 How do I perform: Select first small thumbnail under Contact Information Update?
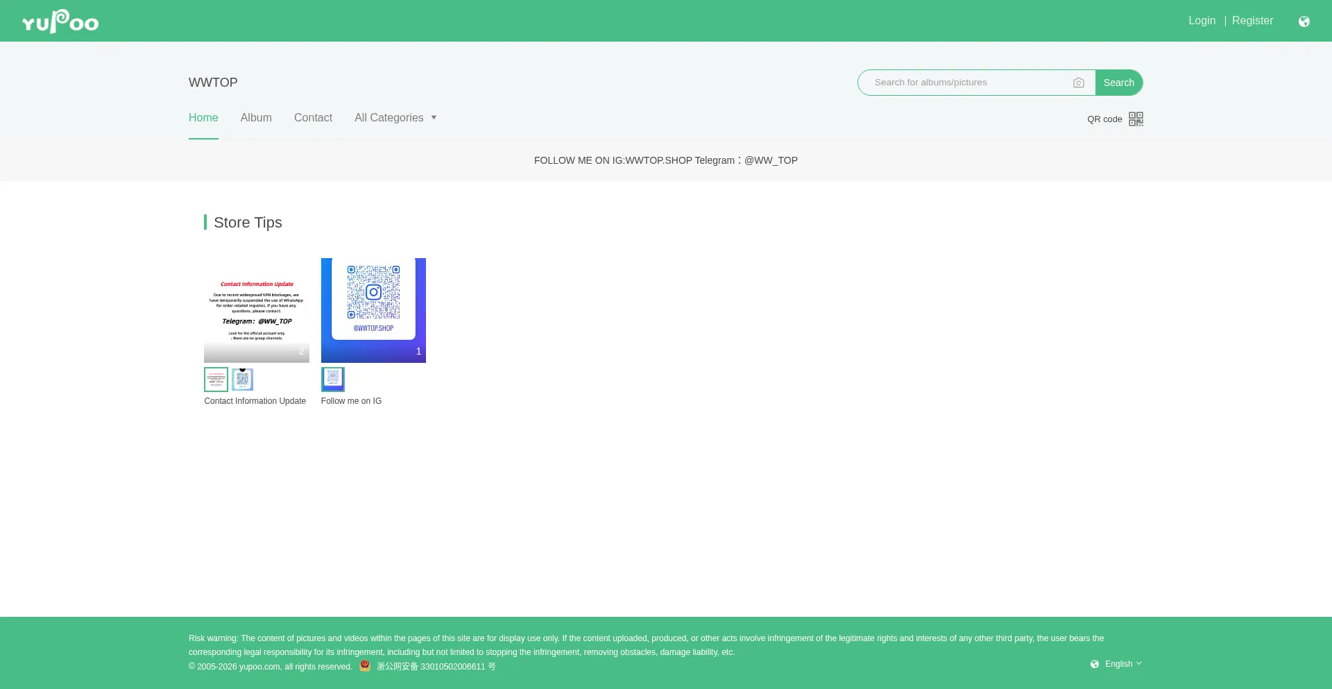pos(216,380)
